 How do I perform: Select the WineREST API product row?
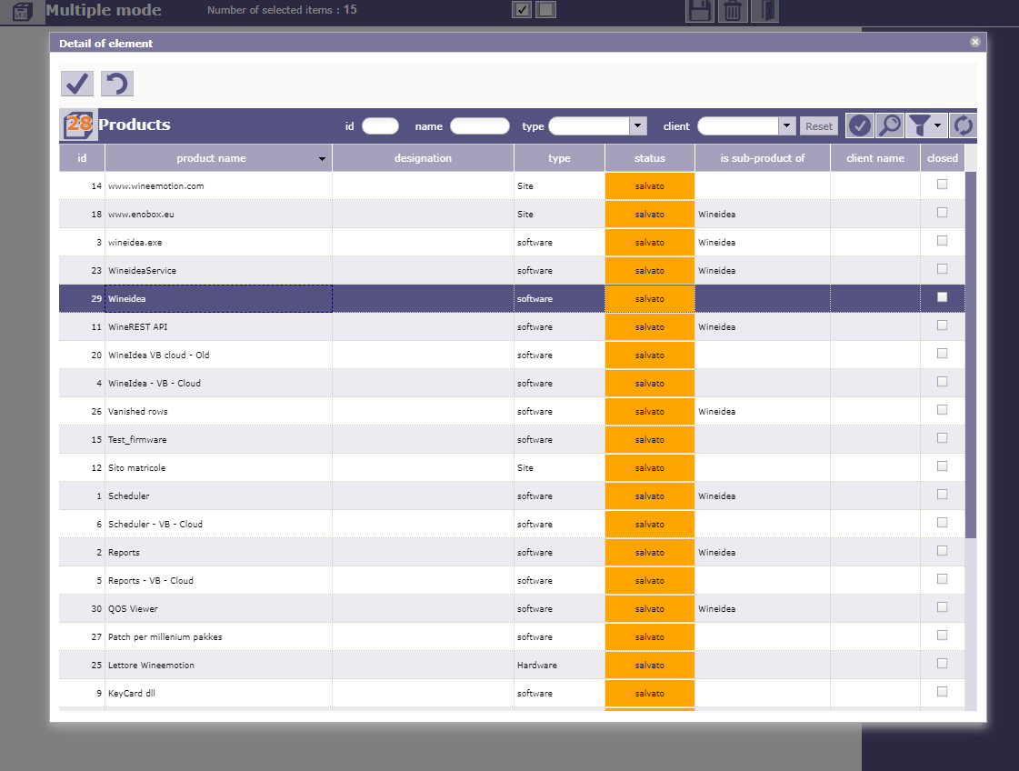pyautogui.click(x=218, y=326)
